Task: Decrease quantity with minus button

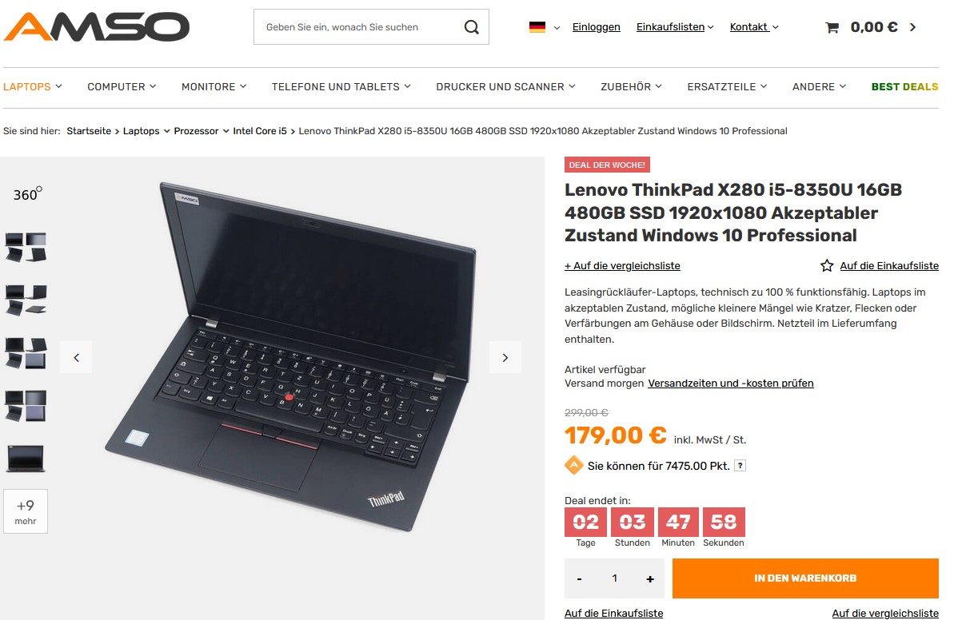Action: click(x=579, y=578)
